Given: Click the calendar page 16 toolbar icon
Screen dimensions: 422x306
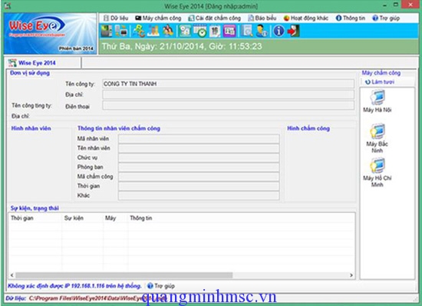Looking at the screenshot, I should point(215,31).
